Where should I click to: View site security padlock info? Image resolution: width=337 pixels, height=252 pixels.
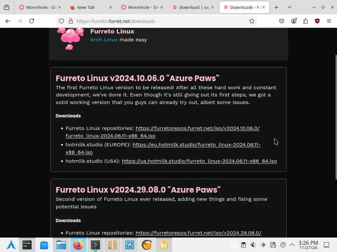click(x=71, y=21)
